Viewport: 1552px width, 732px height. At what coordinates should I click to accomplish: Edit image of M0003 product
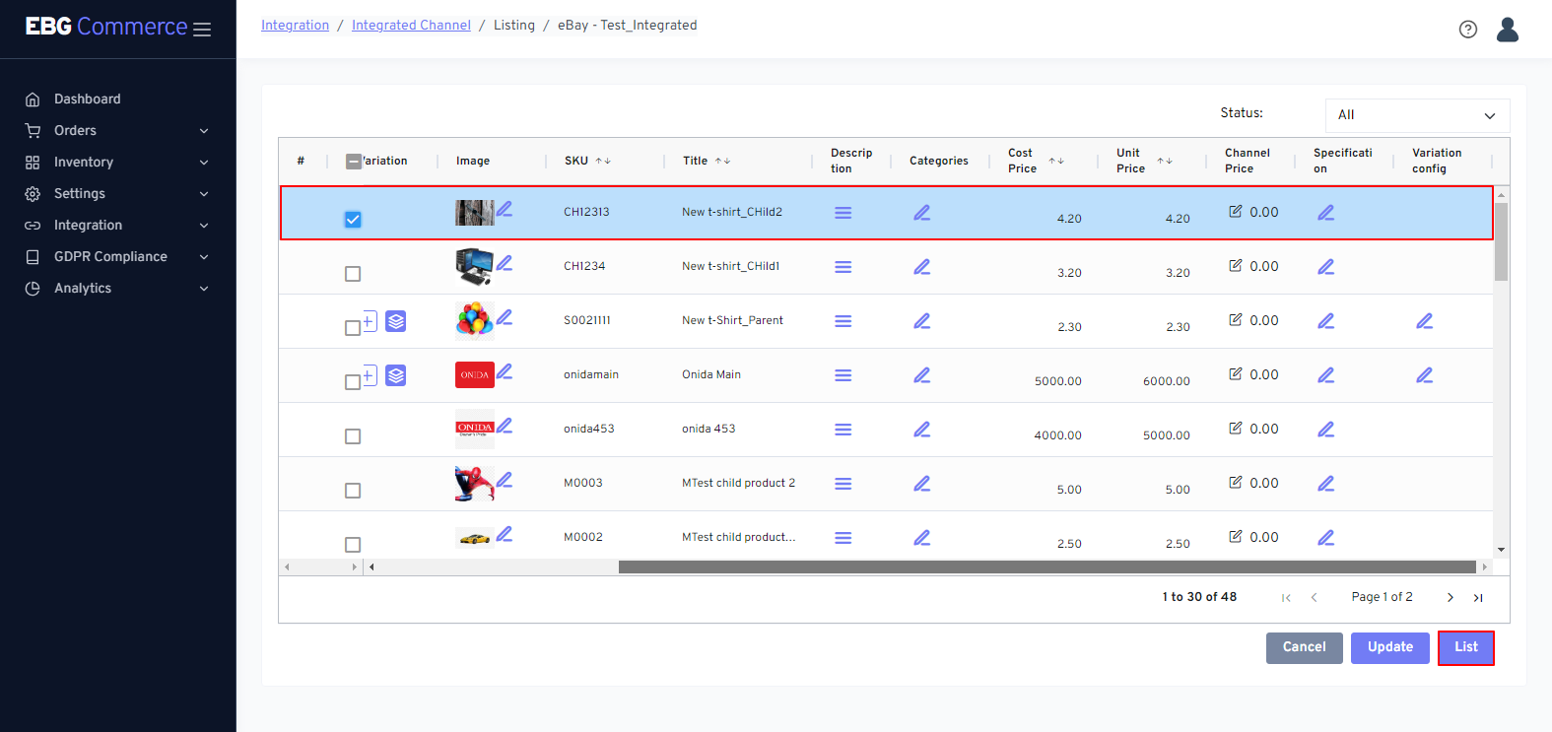505,480
